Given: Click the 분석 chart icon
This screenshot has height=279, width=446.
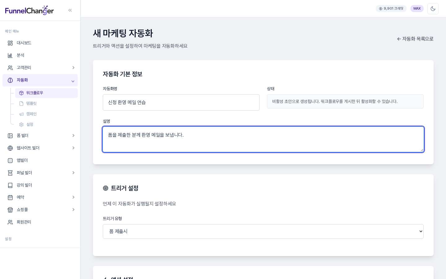Looking at the screenshot, I should [x=10, y=55].
